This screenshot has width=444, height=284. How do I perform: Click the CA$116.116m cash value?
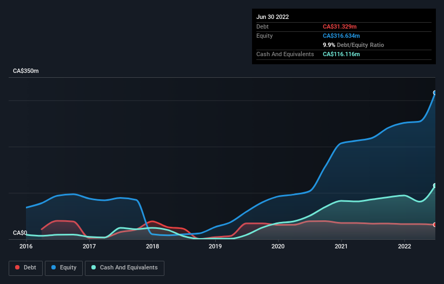coord(341,54)
